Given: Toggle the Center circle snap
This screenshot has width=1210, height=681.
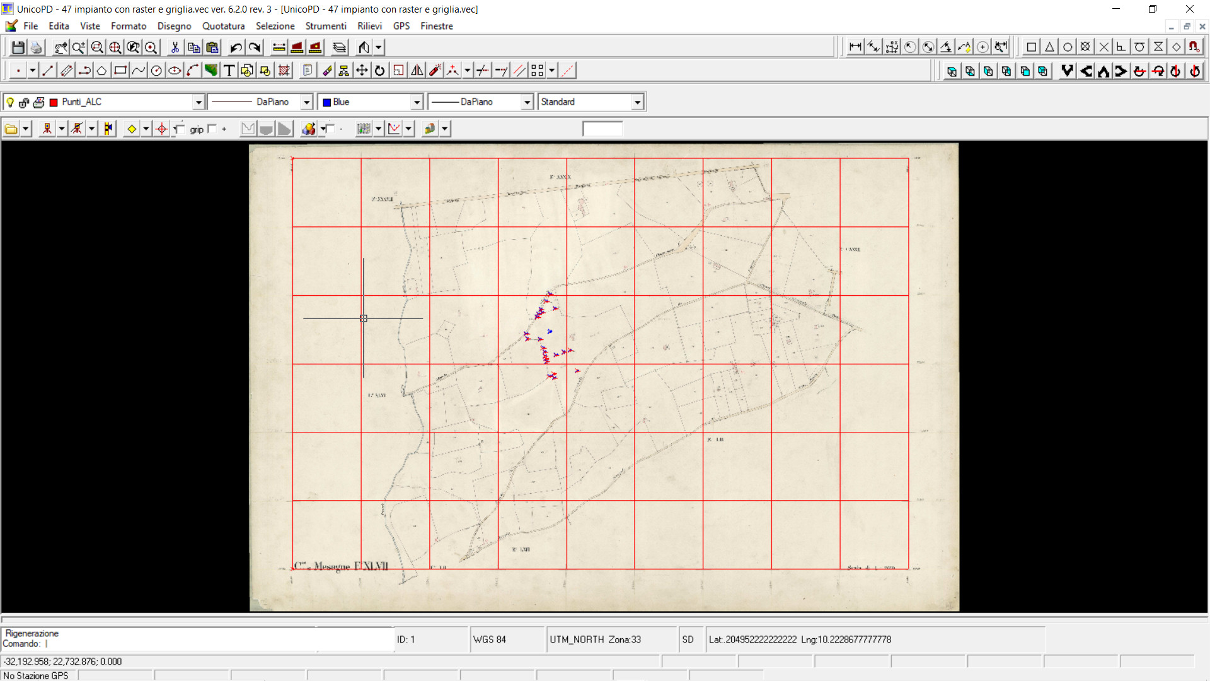Looking at the screenshot, I should tap(1068, 47).
